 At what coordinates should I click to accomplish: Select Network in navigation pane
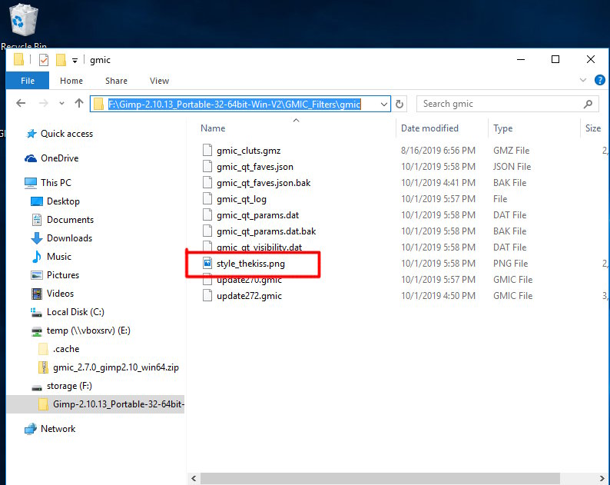(x=58, y=429)
